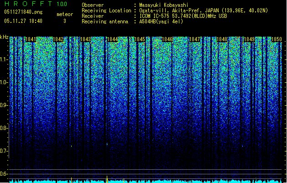Image resolution: width=287 pixels, height=183 pixels.
Task: Click the 0.9 kHz axis label
Action: 4,105
